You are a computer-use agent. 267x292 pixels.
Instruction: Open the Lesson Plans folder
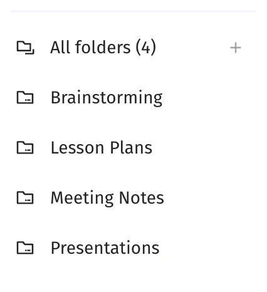[133, 148]
